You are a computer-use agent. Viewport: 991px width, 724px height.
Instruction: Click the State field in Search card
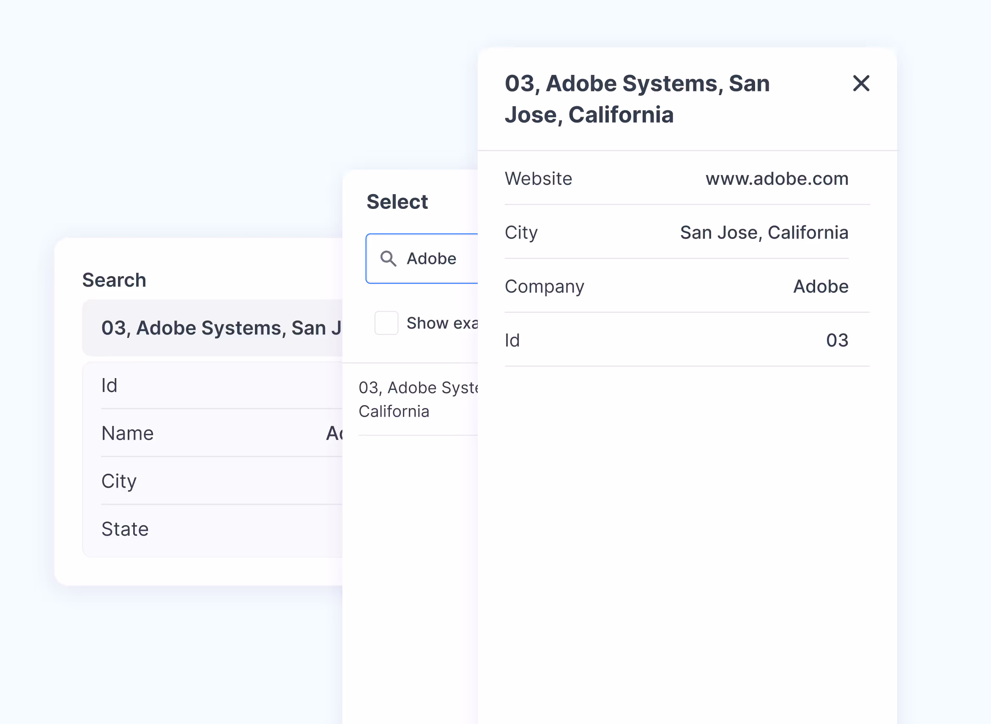coord(125,529)
